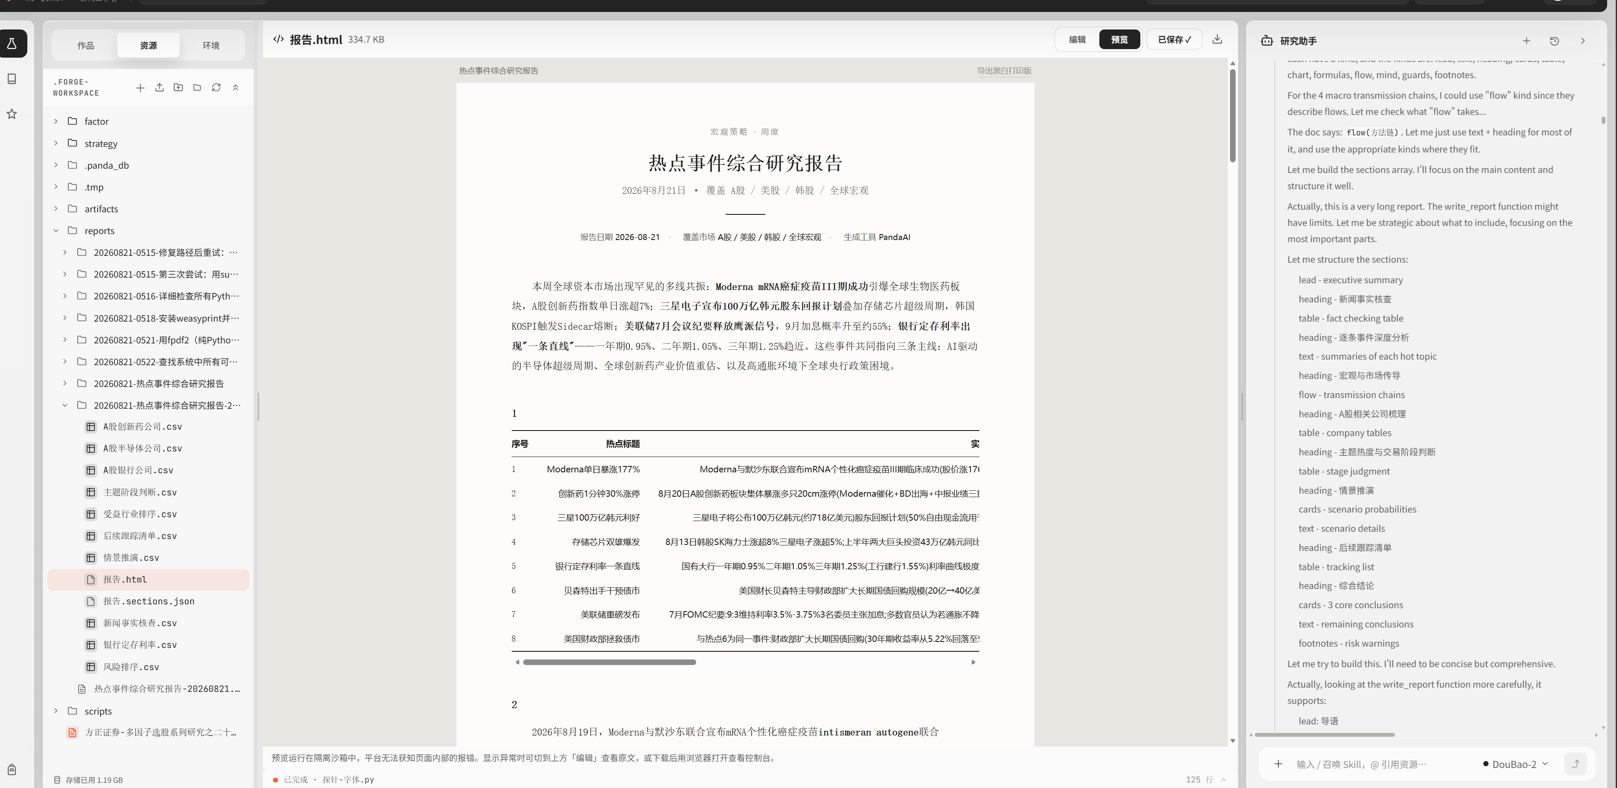Click the preview pane vertical scrollbar

(1232, 116)
